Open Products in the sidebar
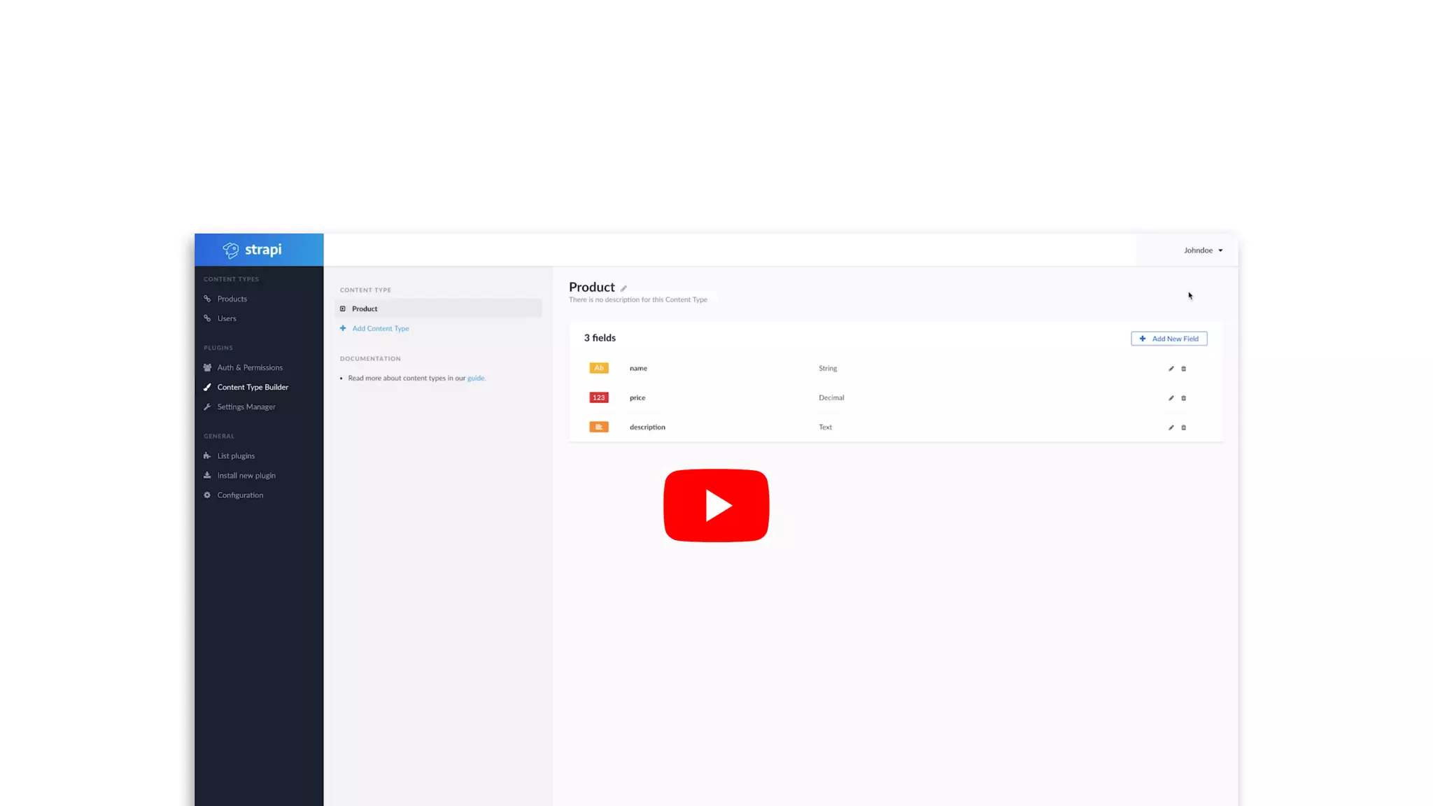 pos(232,299)
